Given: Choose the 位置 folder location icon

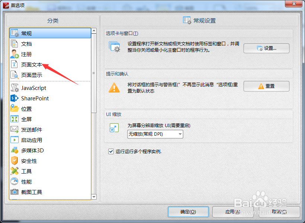Looking at the screenshot, I should tap(15, 109).
